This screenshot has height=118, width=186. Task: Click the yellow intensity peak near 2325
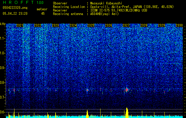point(88,114)
